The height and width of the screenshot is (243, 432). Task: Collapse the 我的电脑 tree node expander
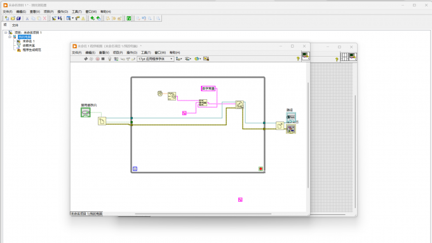10,37
